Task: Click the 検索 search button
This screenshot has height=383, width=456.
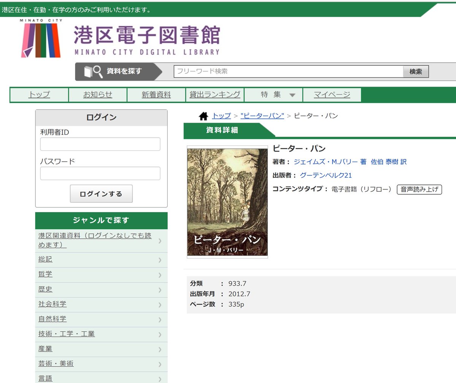Action: 416,71
